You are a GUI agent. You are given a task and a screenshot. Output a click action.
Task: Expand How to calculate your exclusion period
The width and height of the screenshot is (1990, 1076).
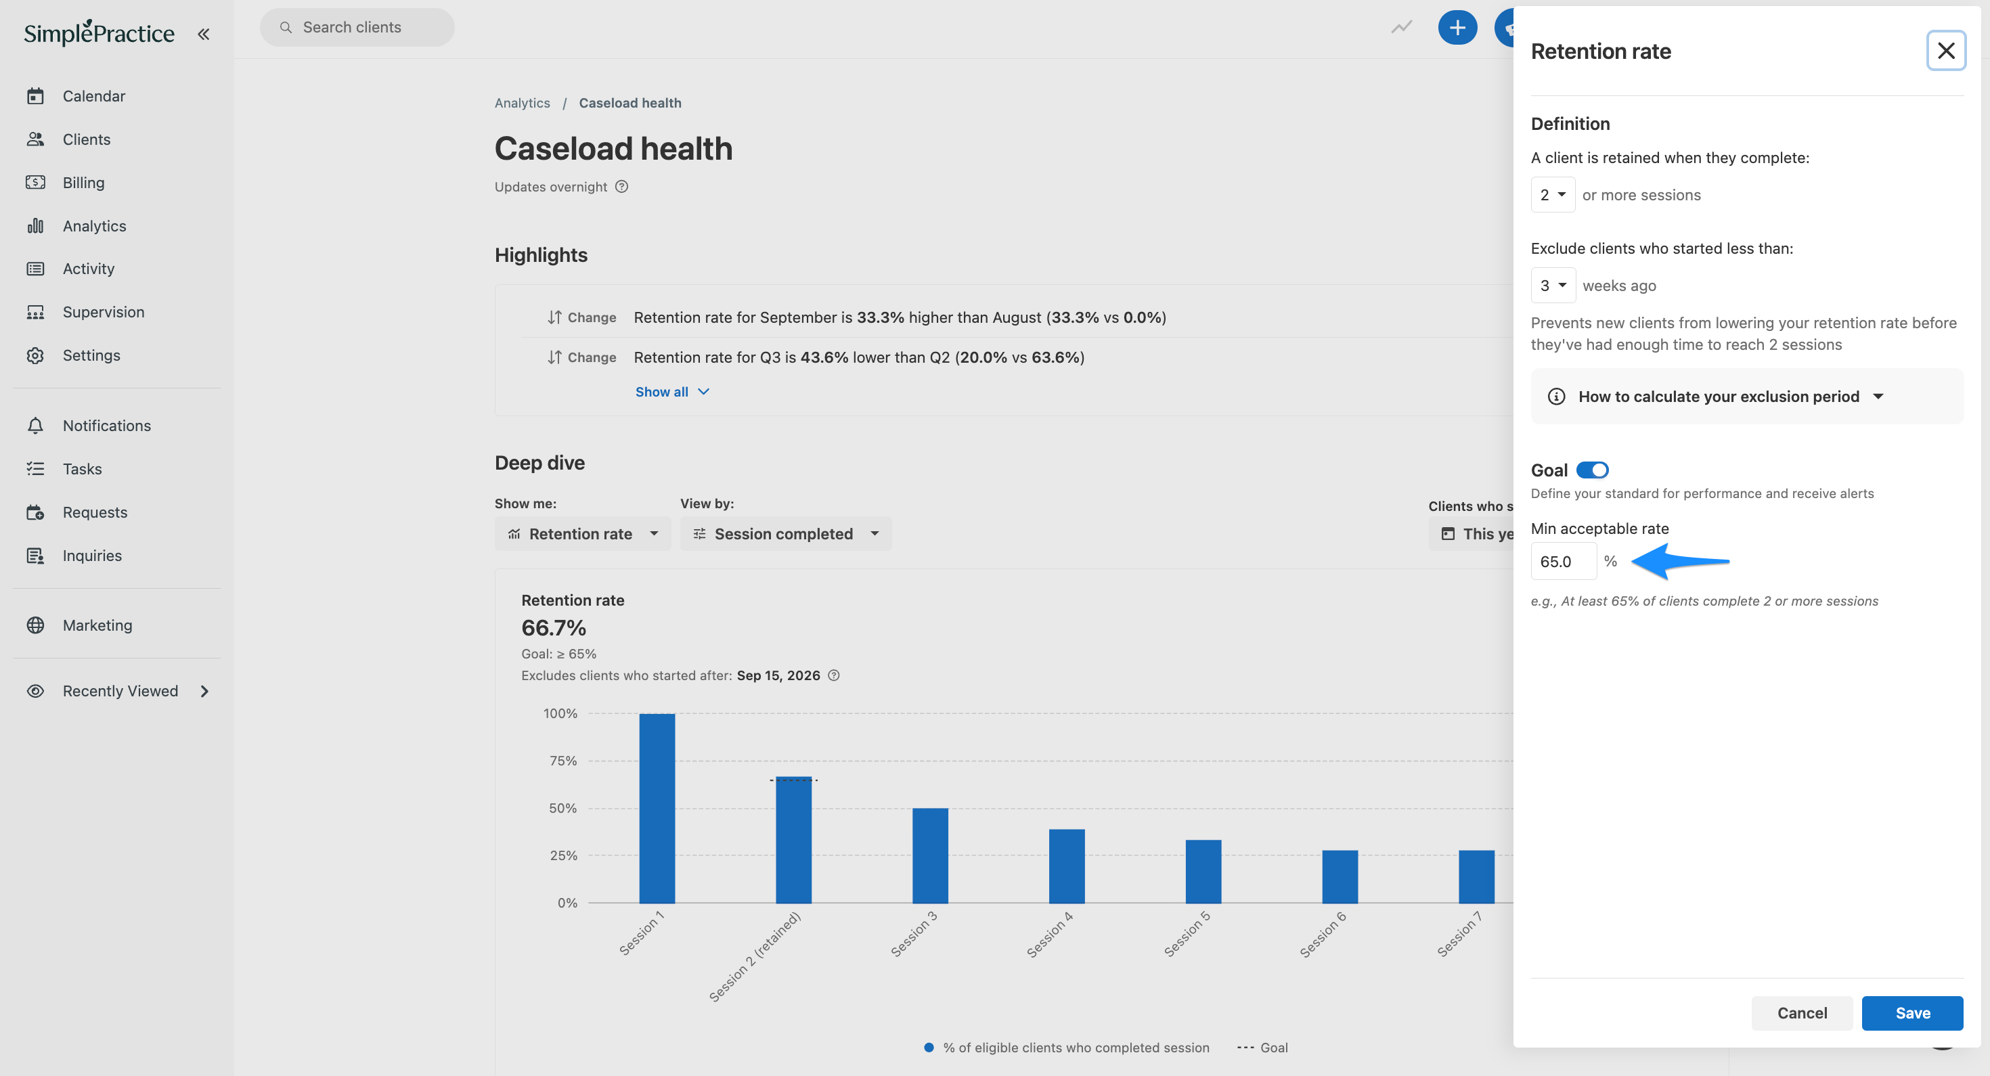point(1746,397)
